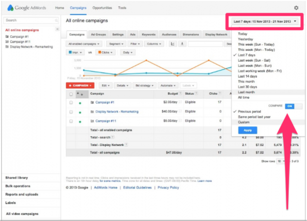Viewport: 307px width, 221px height.
Task: Tick the checkbox for Campaign #11 row
Action: click(71, 121)
